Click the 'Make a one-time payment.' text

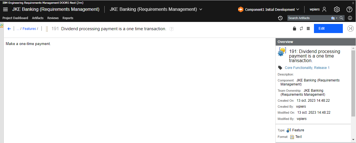point(28,44)
